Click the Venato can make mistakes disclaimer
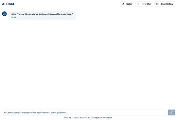Viewport: 177px width, 120px height. (88, 118)
